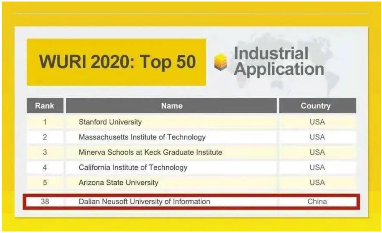Click the WURI 2020: Top 50 banner
The image size is (382, 233).
(116, 62)
